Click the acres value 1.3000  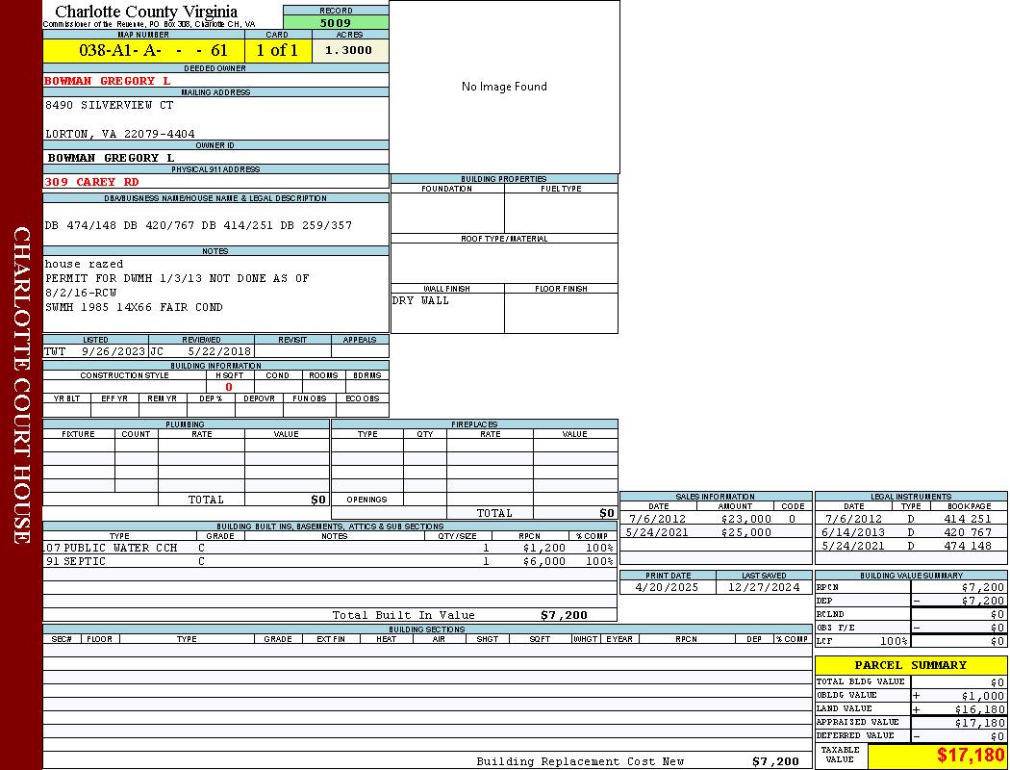click(348, 50)
